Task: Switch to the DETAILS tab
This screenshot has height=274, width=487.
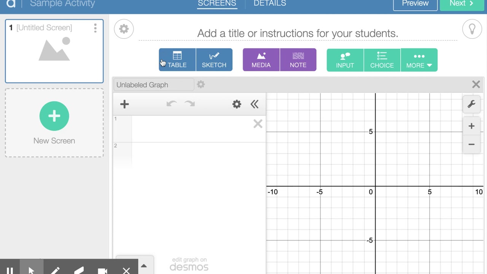Action: pyautogui.click(x=270, y=3)
